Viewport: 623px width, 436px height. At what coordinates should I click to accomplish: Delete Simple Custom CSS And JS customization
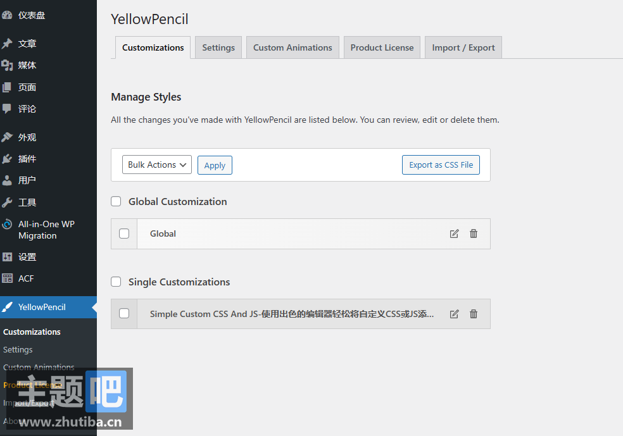474,314
